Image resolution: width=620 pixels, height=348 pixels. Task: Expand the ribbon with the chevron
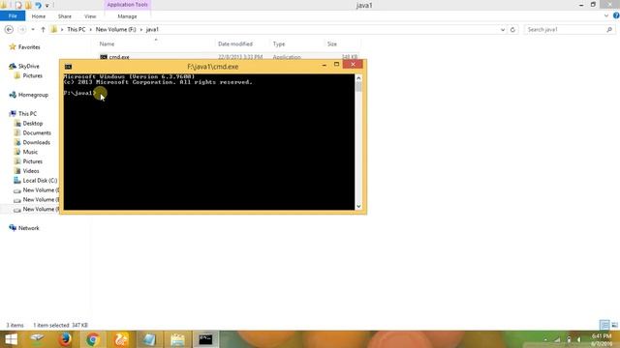coord(606,15)
